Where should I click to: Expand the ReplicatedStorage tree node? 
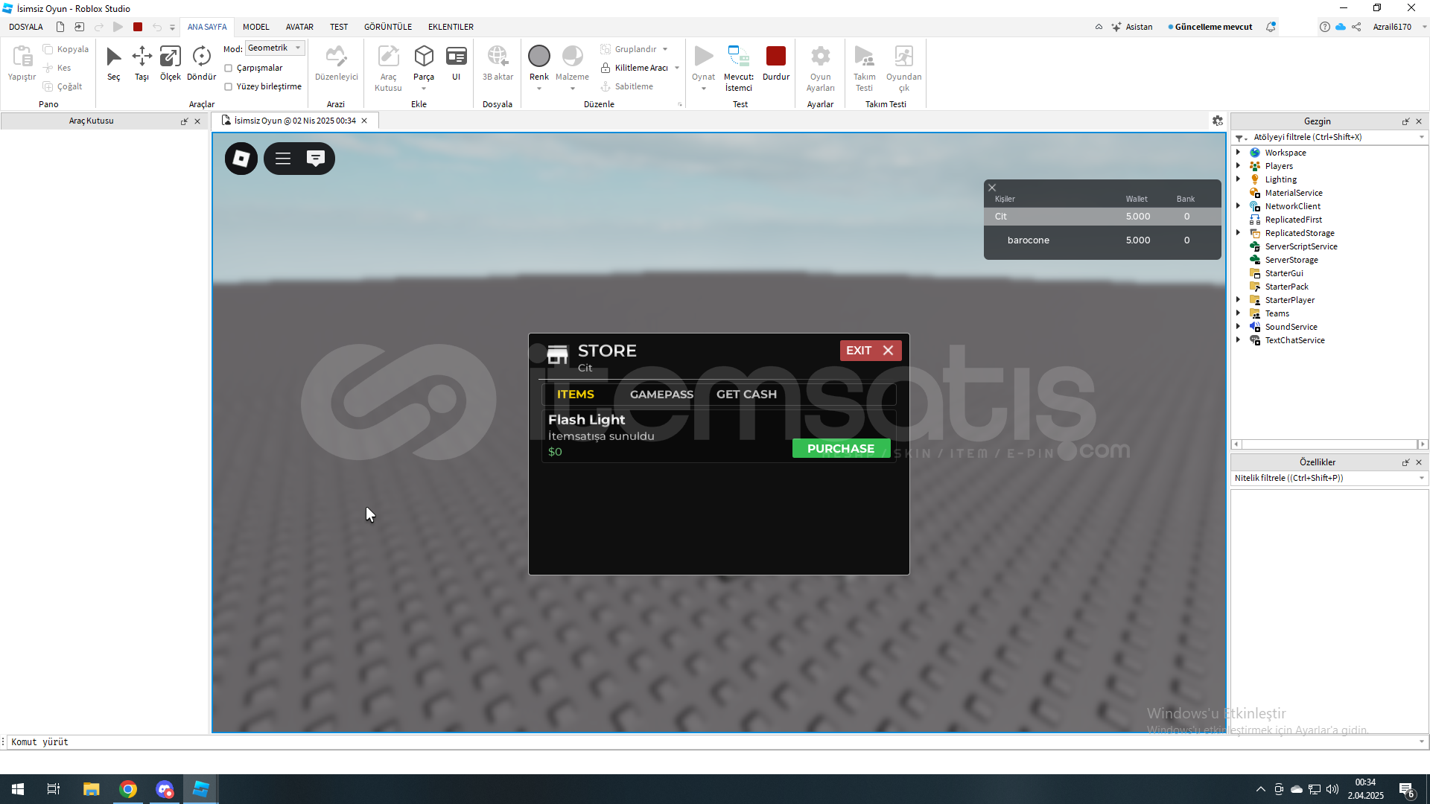coord(1238,233)
